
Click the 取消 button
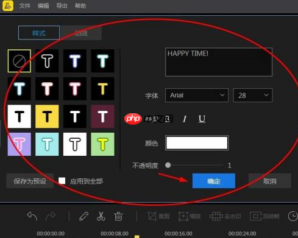pyautogui.click(x=269, y=181)
